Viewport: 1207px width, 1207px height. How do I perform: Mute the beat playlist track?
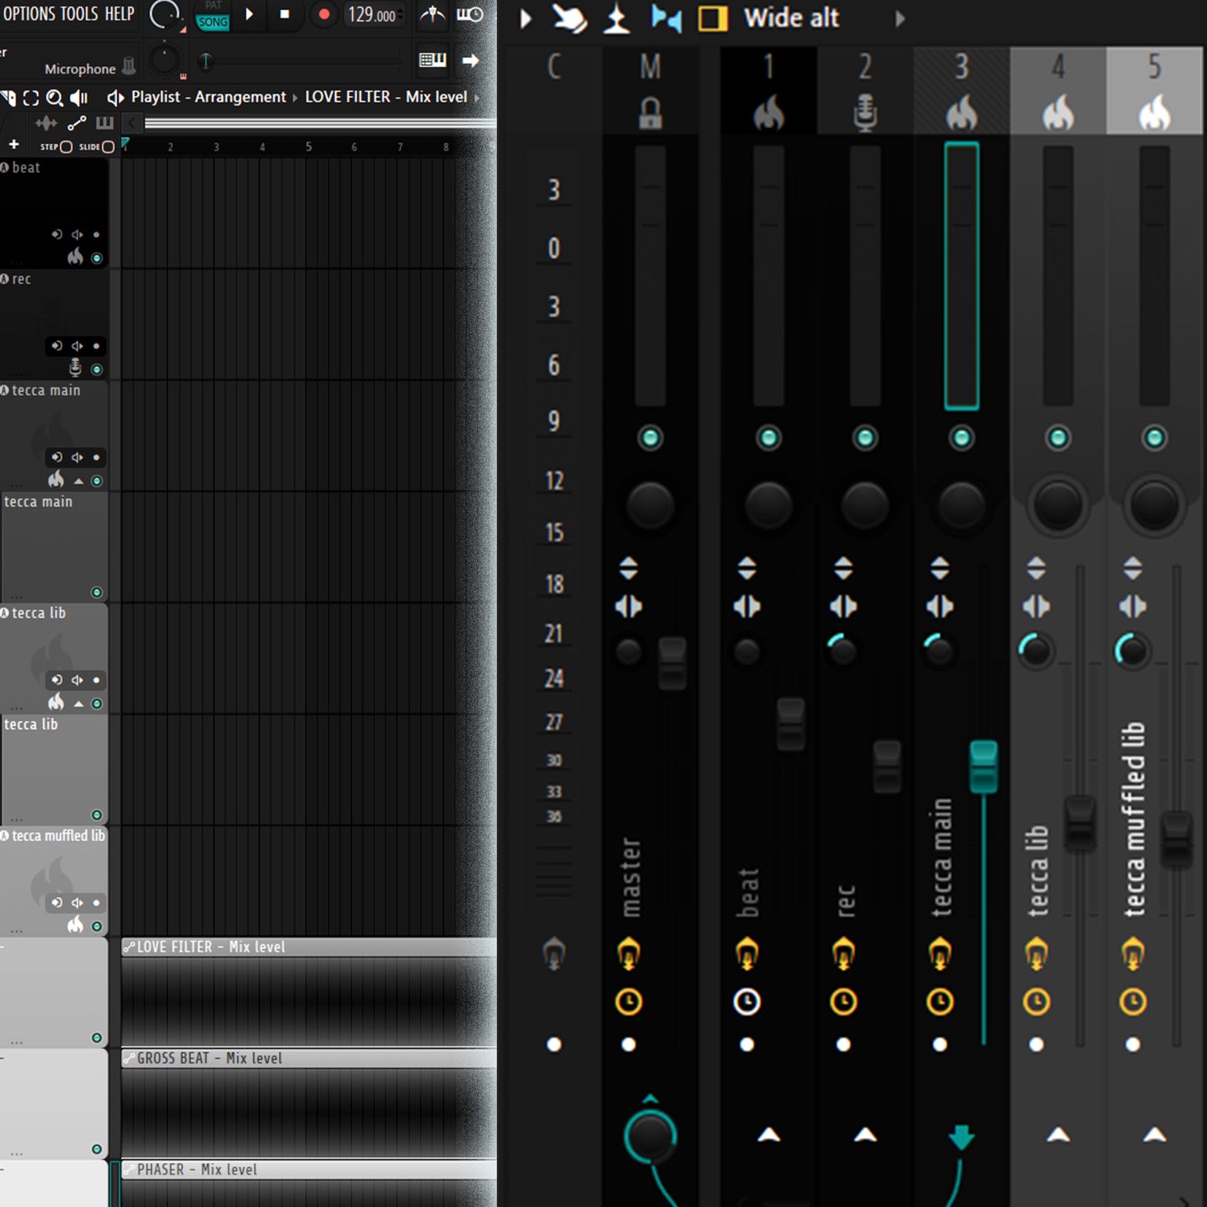point(97,258)
